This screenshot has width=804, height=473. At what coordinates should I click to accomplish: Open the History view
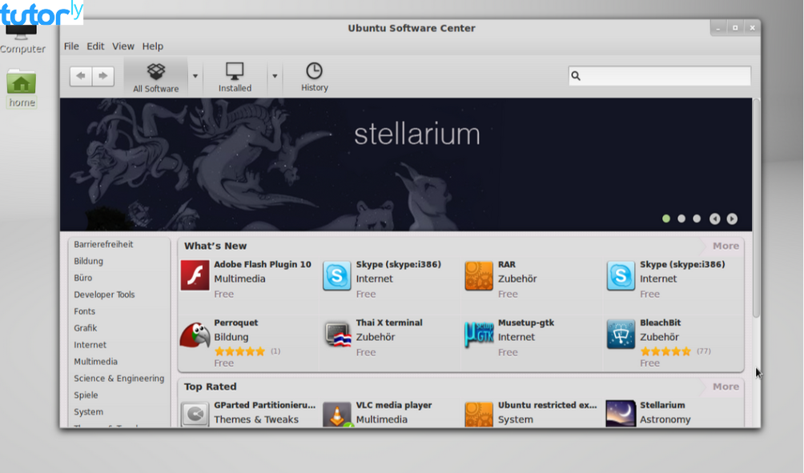point(315,78)
